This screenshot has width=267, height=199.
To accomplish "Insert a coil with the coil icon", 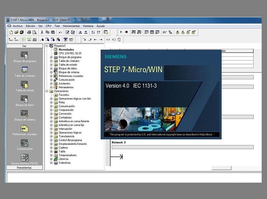I will (114, 40).
